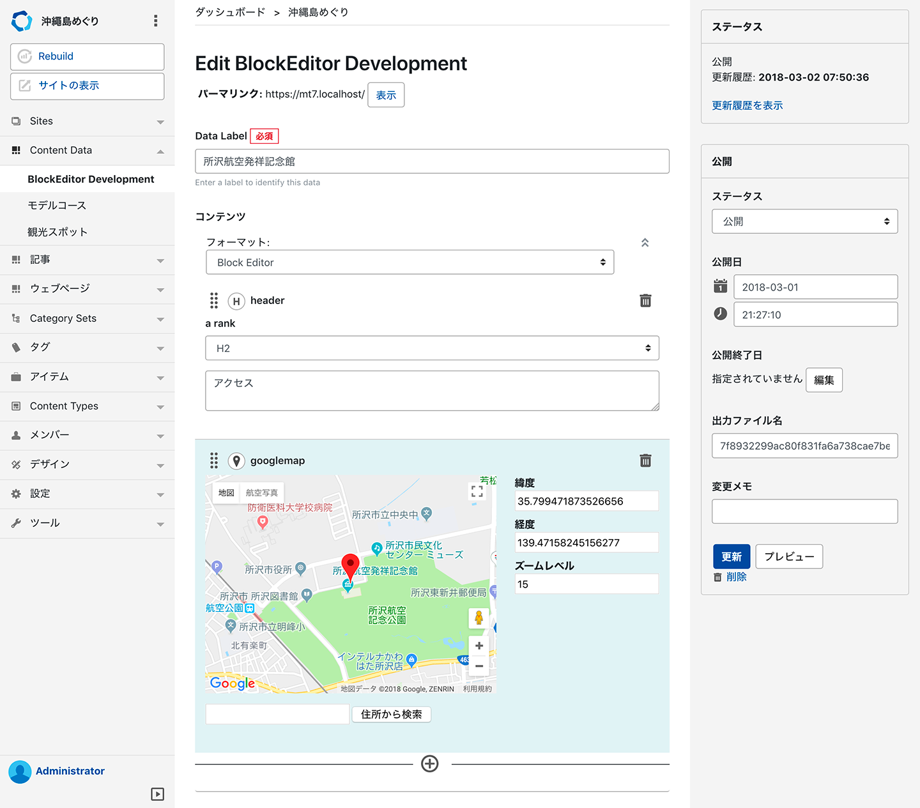Click the プレビュー button
Image resolution: width=920 pixels, height=808 pixels.
pos(789,556)
